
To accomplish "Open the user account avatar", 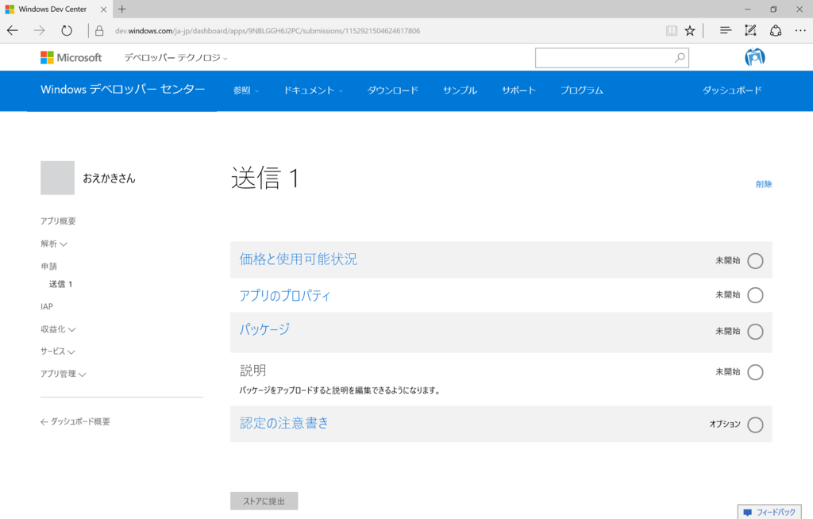I will click(x=755, y=57).
